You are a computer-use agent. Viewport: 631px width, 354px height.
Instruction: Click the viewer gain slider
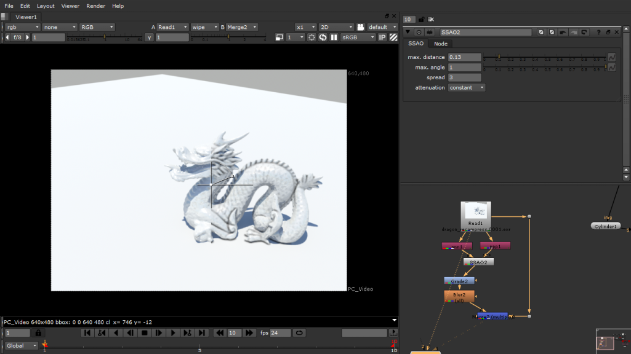(105, 37)
